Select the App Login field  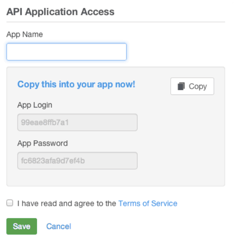tap(78, 122)
